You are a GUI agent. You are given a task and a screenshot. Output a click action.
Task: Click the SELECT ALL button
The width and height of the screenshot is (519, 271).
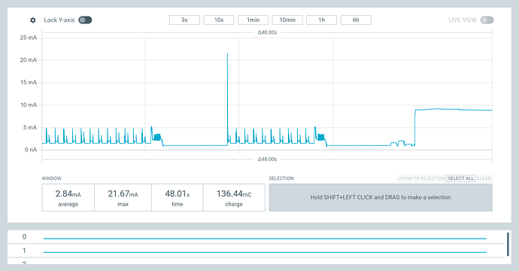[x=461, y=178]
